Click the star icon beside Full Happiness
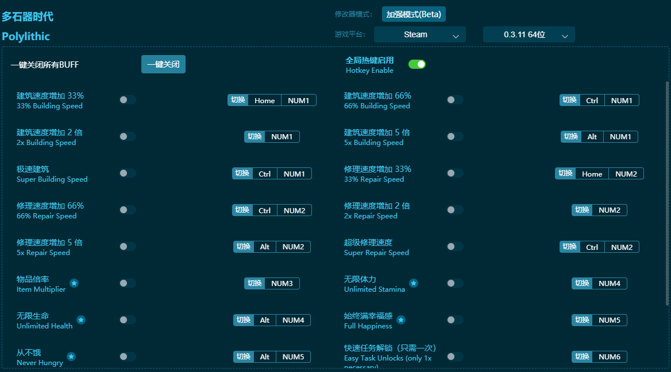671x372 pixels. coord(401,319)
